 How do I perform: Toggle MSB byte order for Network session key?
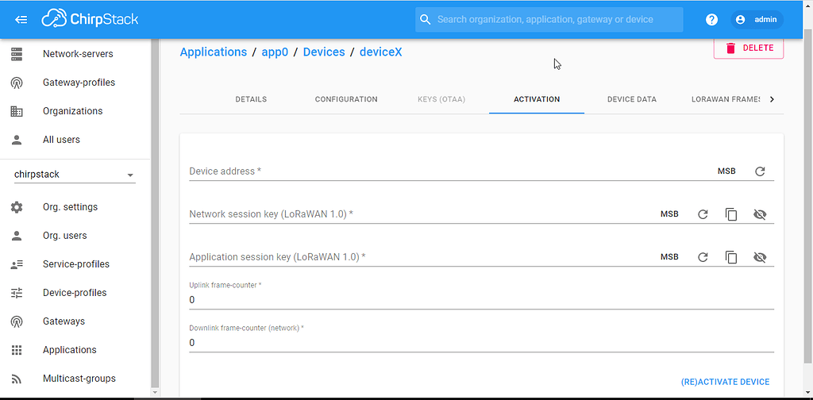click(x=669, y=214)
